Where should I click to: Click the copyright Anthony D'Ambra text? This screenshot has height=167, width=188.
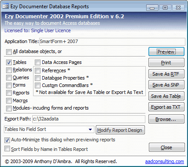coord(61,161)
